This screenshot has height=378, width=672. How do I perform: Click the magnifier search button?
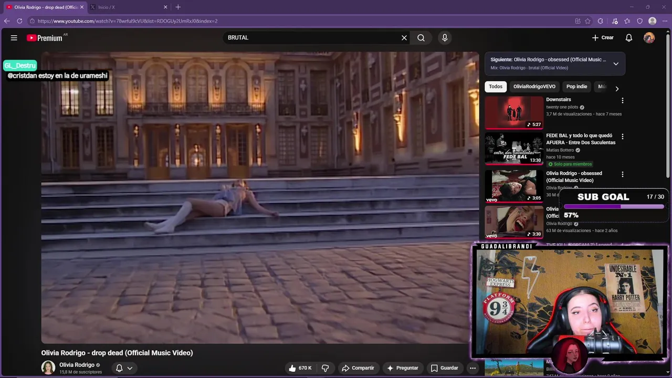point(421,38)
